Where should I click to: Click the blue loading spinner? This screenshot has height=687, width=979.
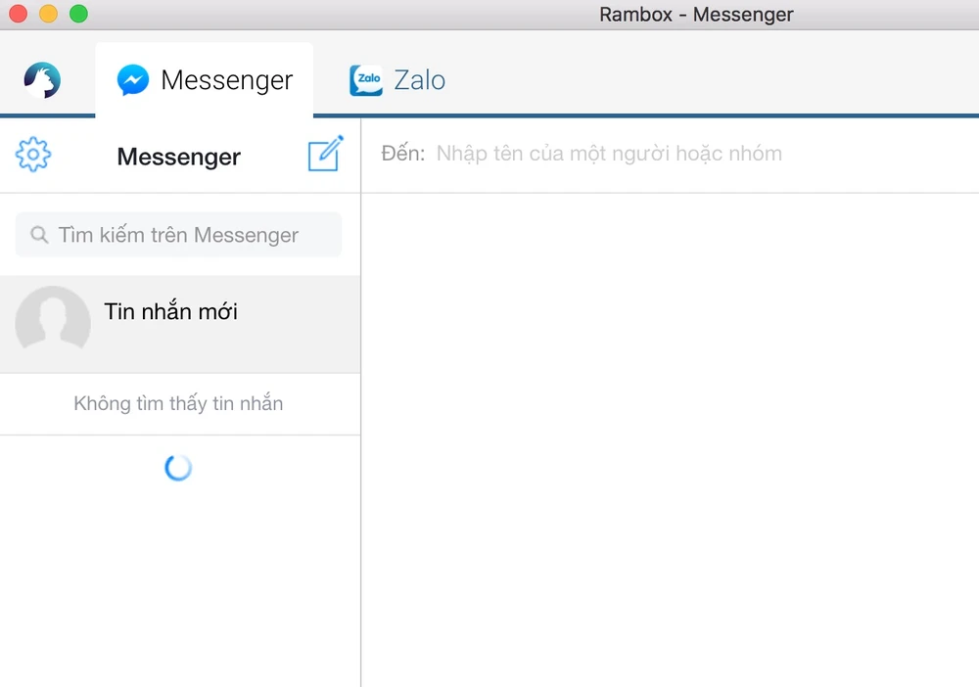point(178,468)
